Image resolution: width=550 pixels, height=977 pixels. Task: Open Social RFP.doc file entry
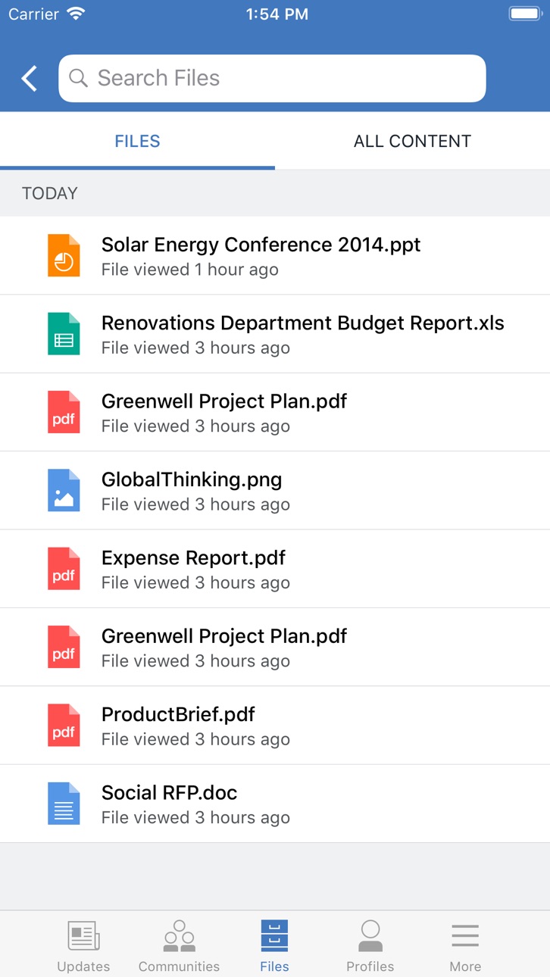tap(275, 803)
